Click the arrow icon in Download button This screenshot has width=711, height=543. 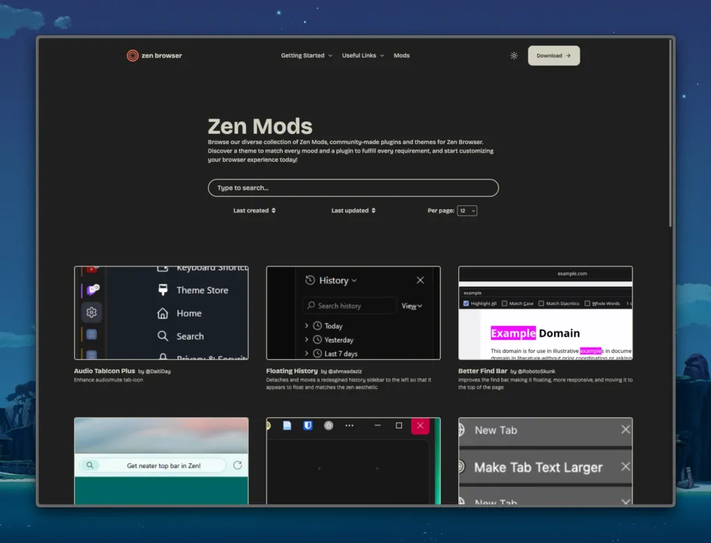point(568,55)
